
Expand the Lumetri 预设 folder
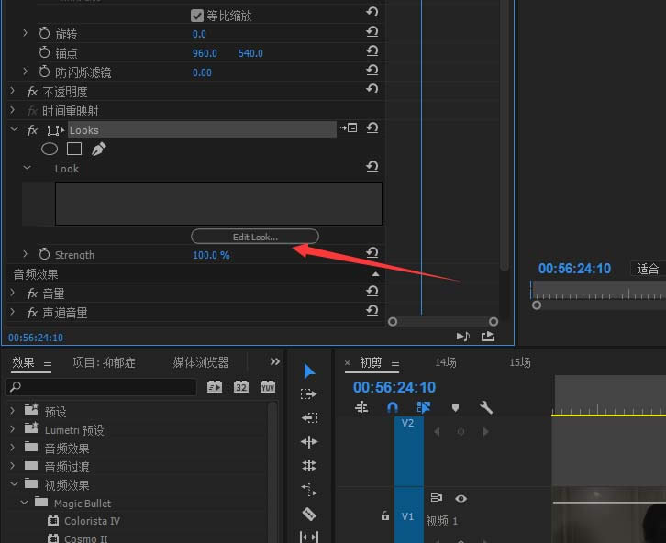point(13,430)
